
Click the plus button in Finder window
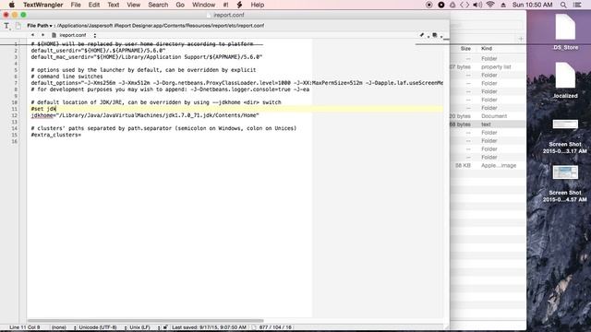[521, 39]
